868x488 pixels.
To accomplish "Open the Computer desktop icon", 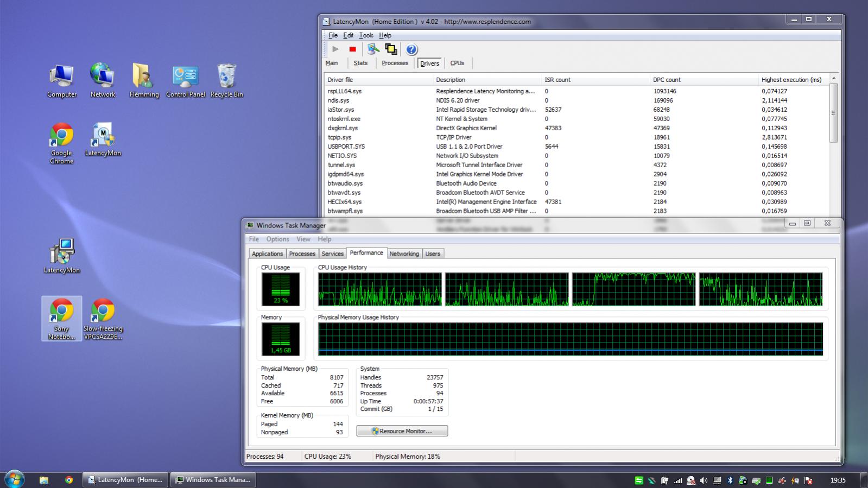I will [62, 80].
